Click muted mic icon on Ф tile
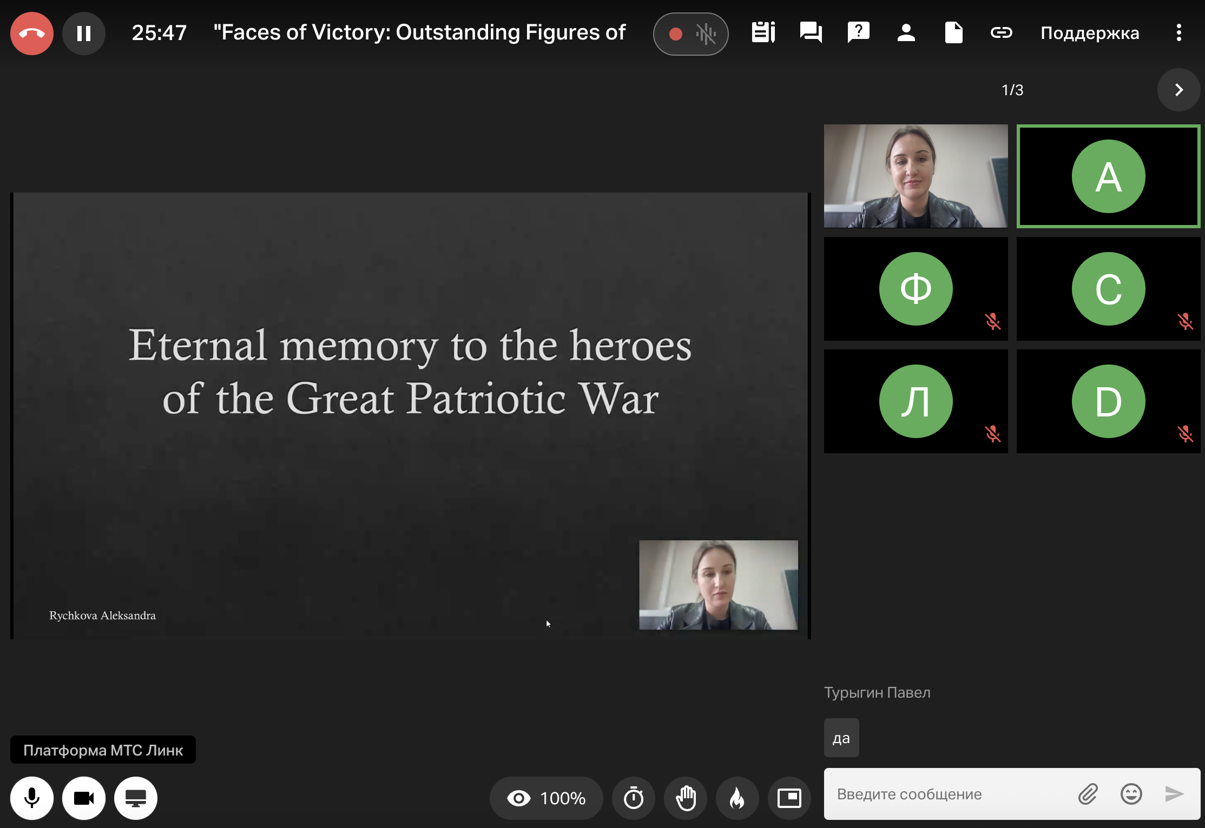1205x828 pixels. 992,322
